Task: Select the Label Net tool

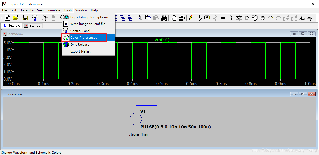Action: 207,18
